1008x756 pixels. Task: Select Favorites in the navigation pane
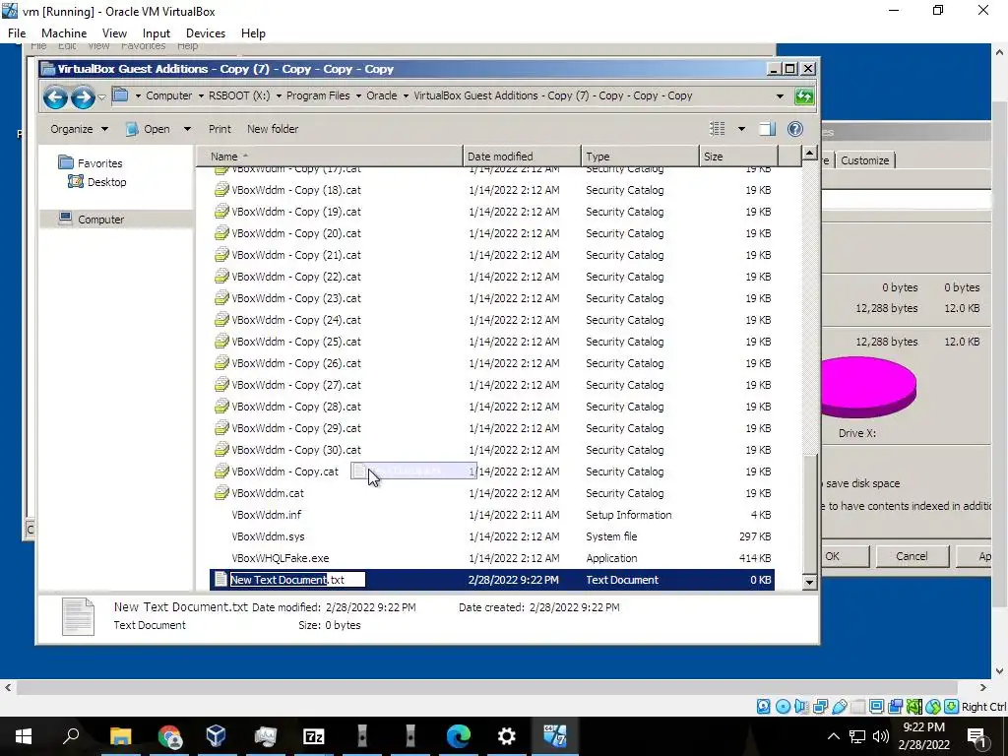pyautogui.click(x=90, y=163)
